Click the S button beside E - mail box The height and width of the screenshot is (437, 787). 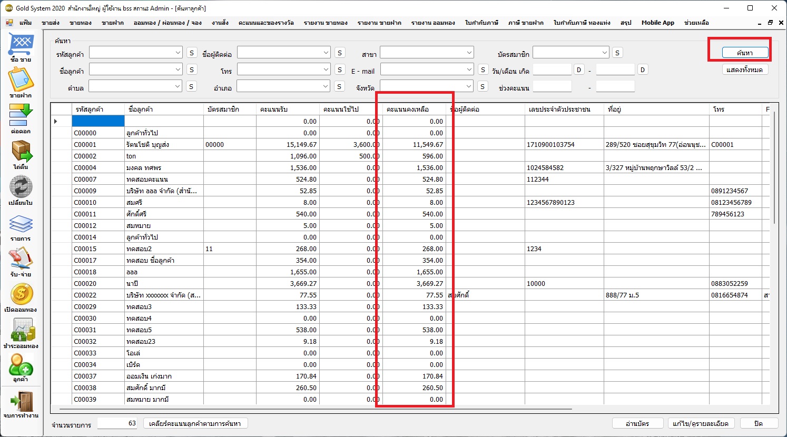[x=483, y=69]
